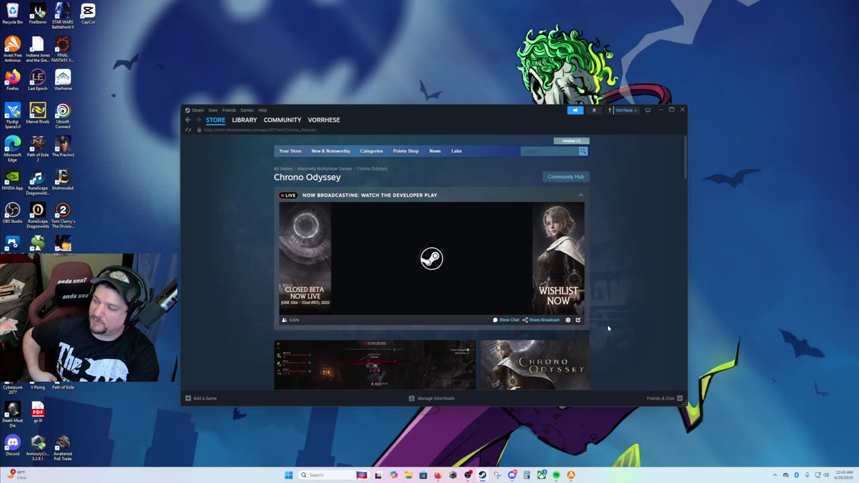This screenshot has height=483, width=859.
Task: Click the store search magnifier icon
Action: click(583, 151)
